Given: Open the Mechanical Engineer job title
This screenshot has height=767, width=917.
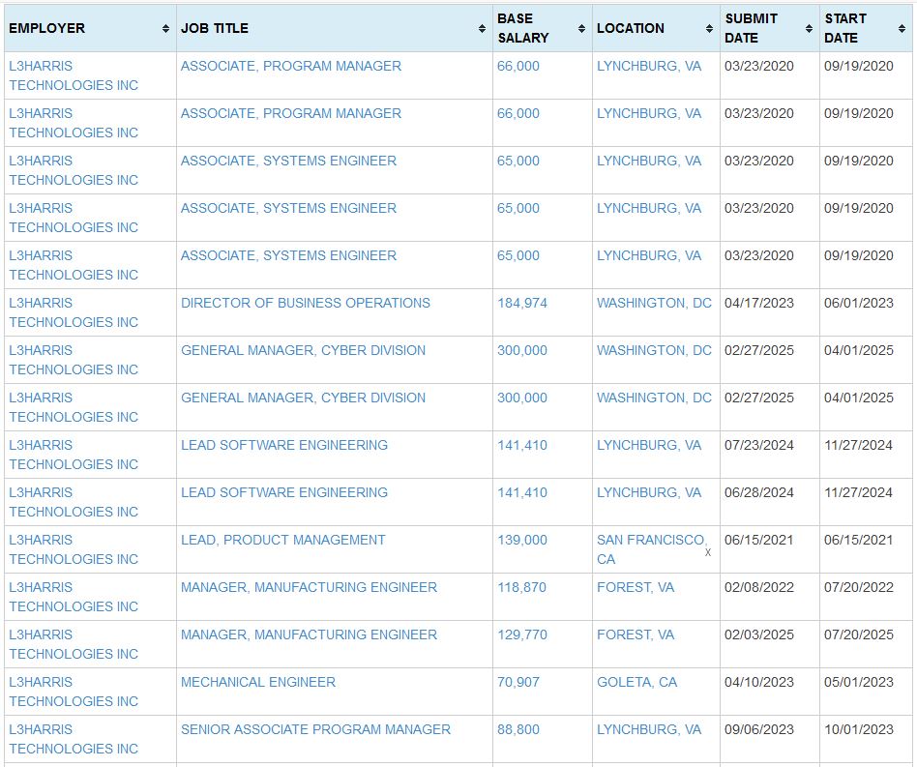Looking at the screenshot, I should pyautogui.click(x=258, y=682).
